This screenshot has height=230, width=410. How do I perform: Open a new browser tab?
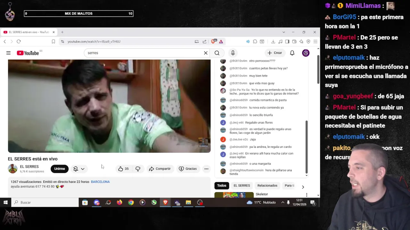click(x=62, y=32)
